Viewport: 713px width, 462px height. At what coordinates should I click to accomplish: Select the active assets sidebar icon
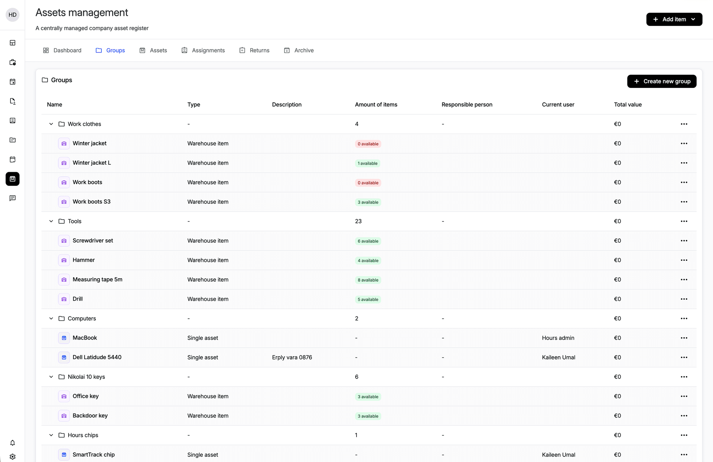point(13,179)
